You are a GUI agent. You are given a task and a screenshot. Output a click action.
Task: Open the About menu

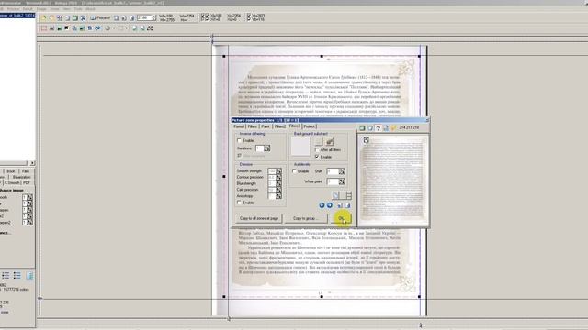click(x=90, y=8)
